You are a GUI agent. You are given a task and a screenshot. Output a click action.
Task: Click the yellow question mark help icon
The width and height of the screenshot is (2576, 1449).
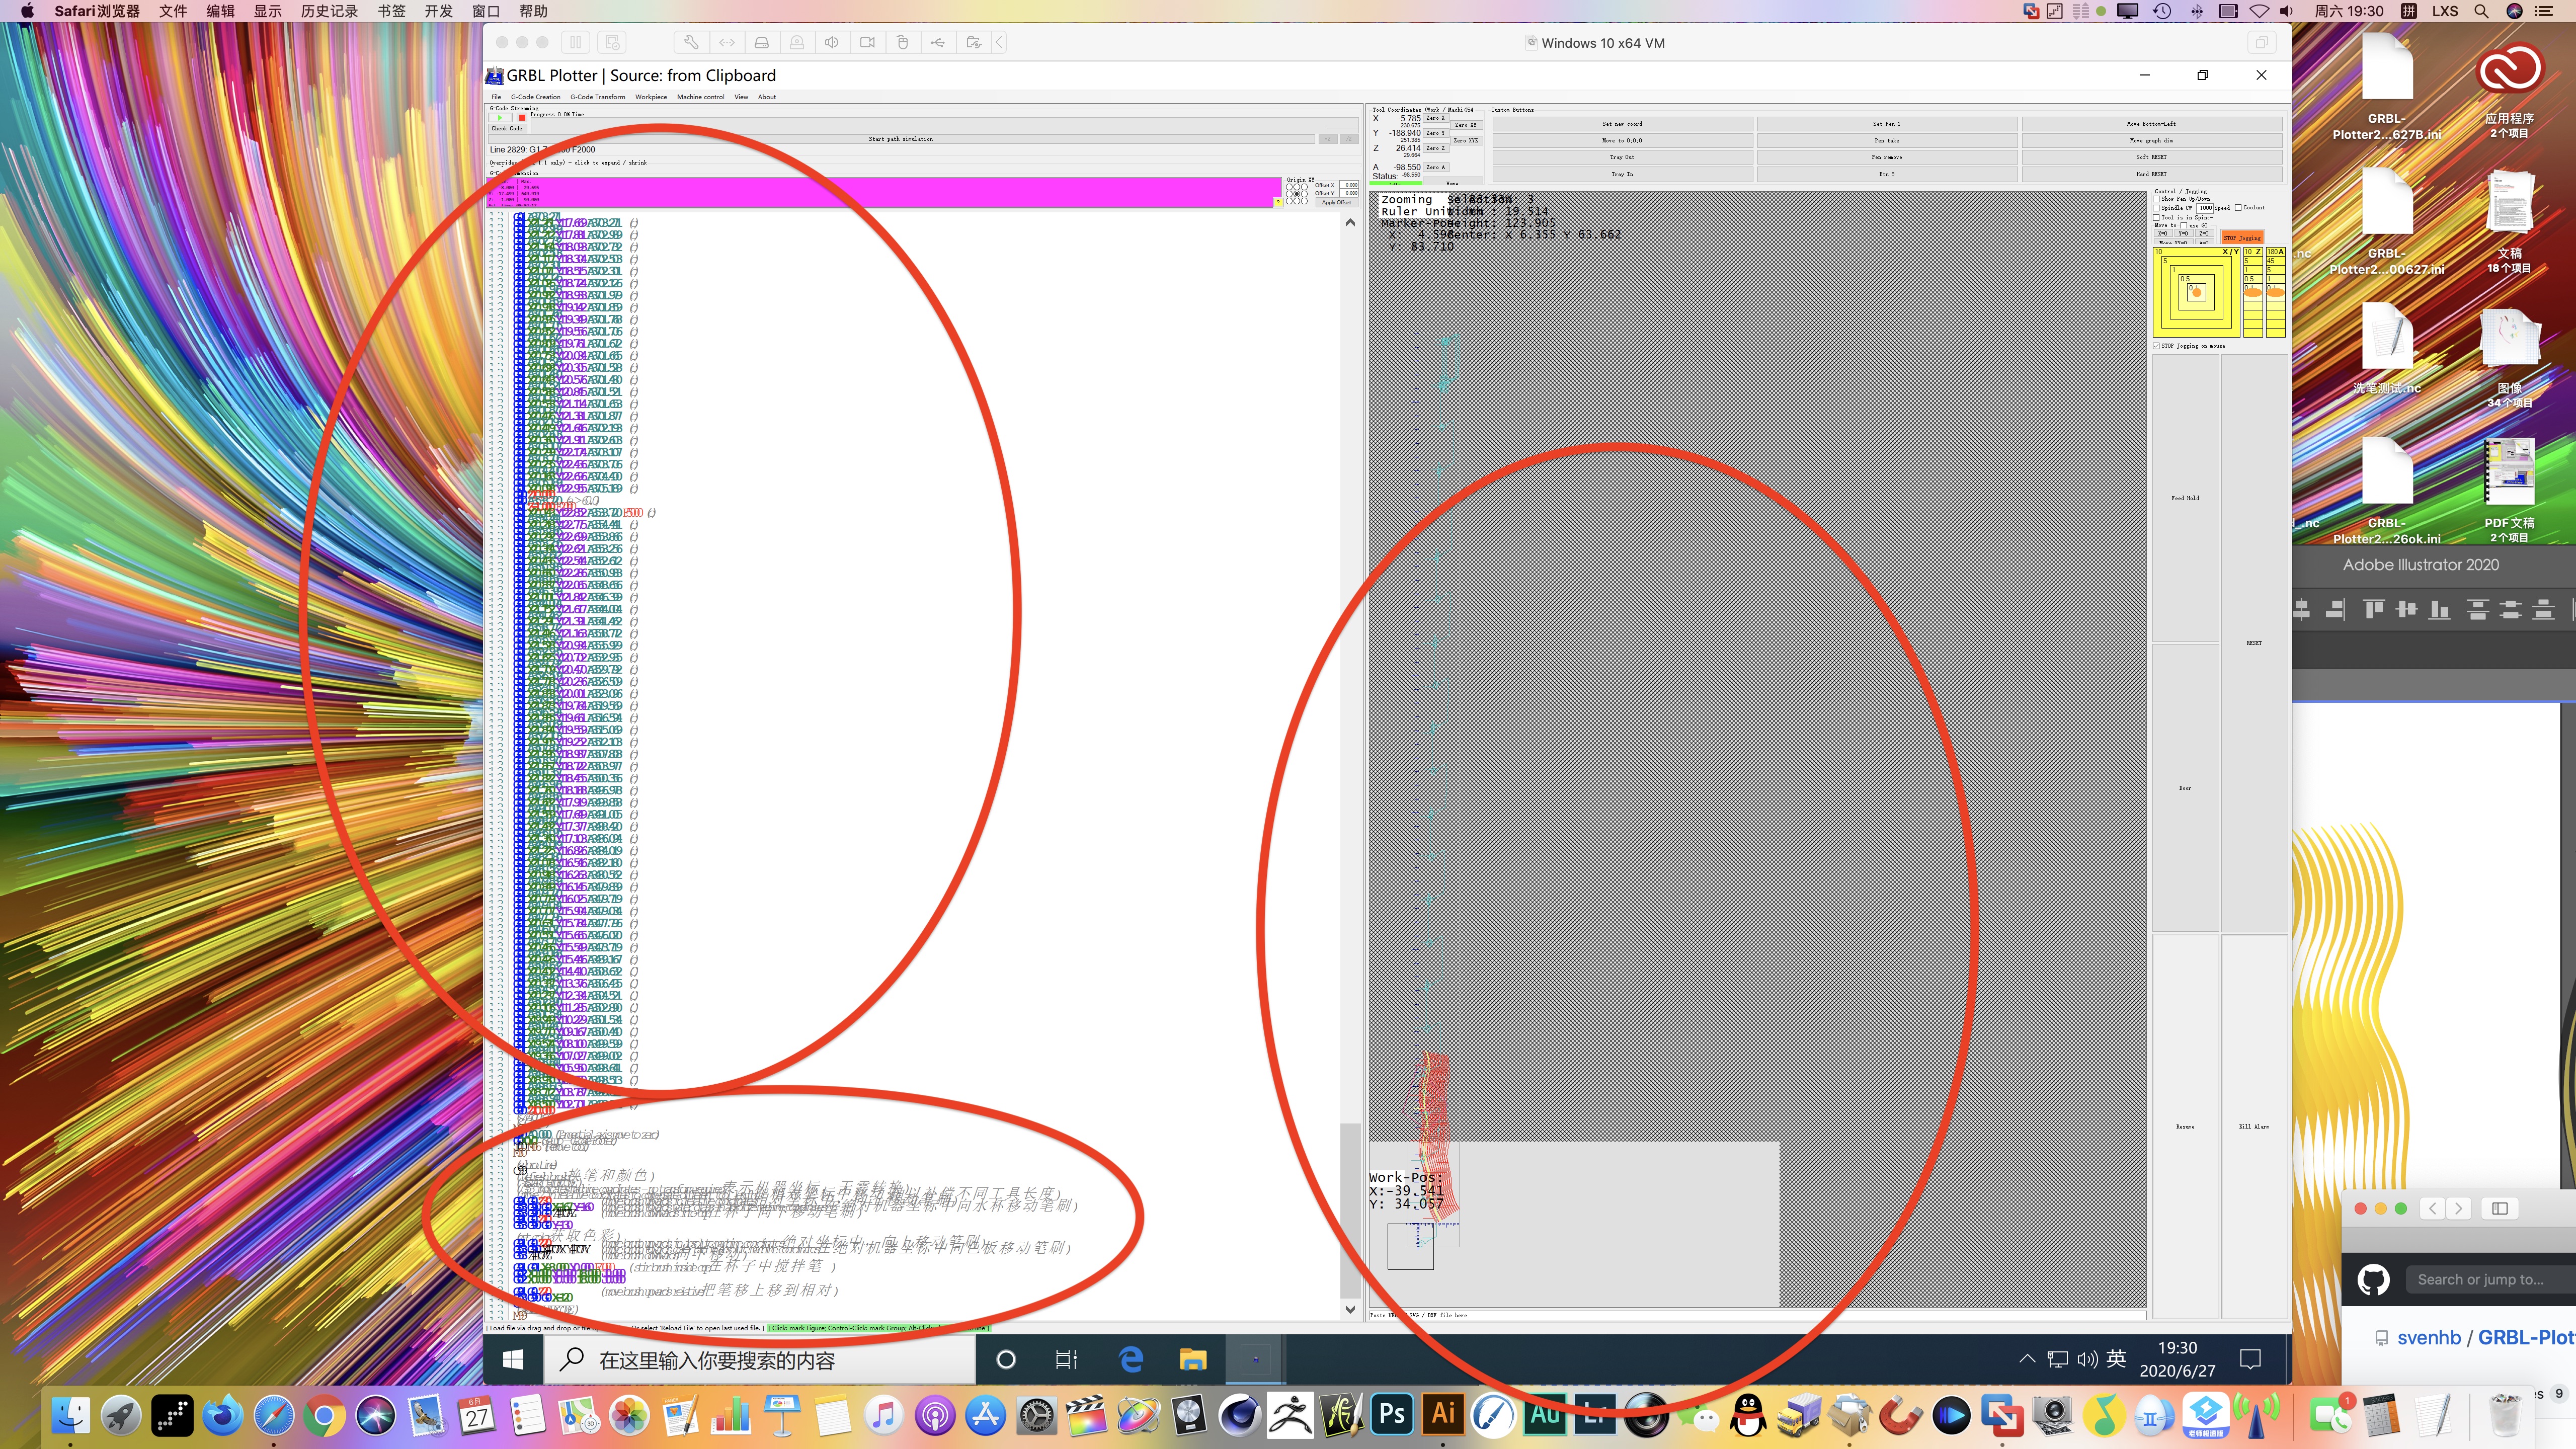coord(1277,202)
